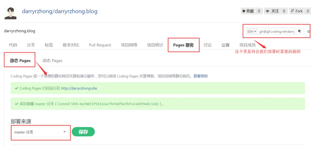Click the fork branch icon

tap(292, 11)
